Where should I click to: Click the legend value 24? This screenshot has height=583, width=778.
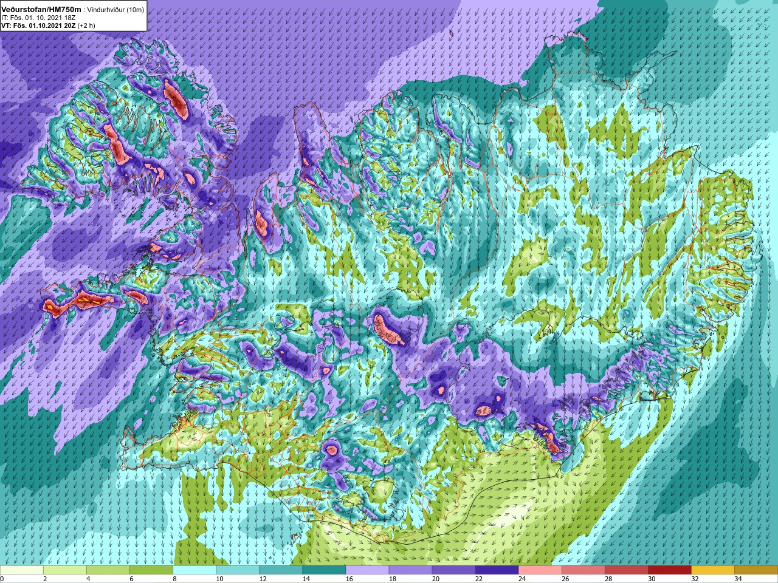click(522, 579)
